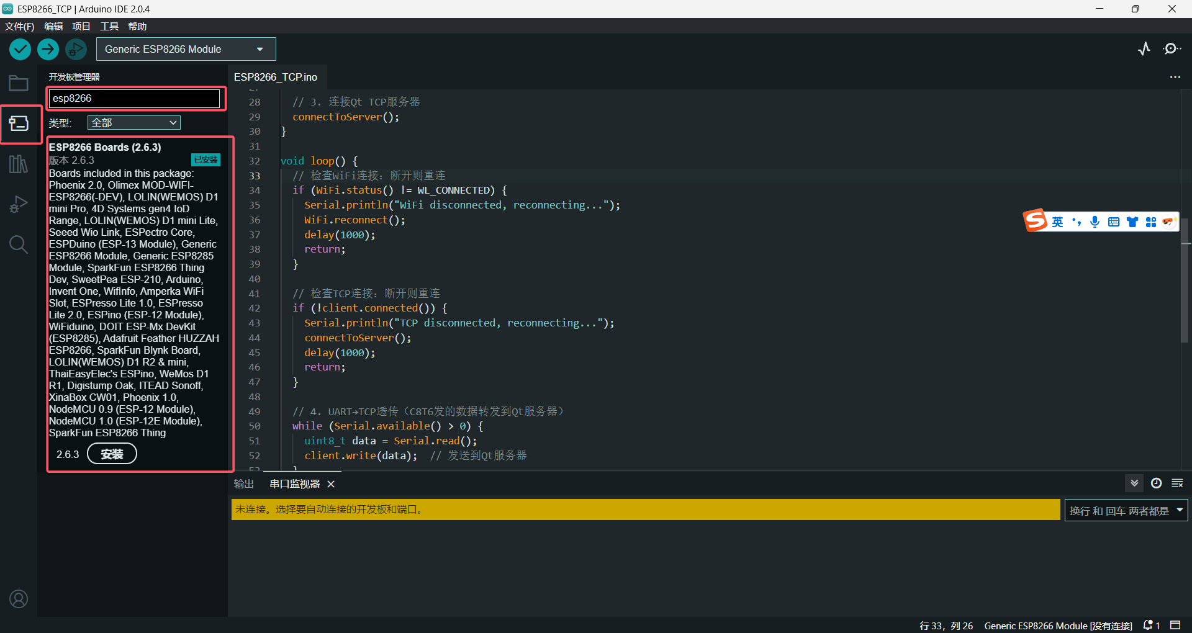This screenshot has width=1192, height=633.
Task: Open the Sogou toolbox grid icon
Action: 1151,222
